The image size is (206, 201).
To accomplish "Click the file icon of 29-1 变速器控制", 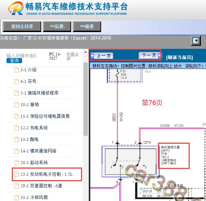I will tap(17, 186).
